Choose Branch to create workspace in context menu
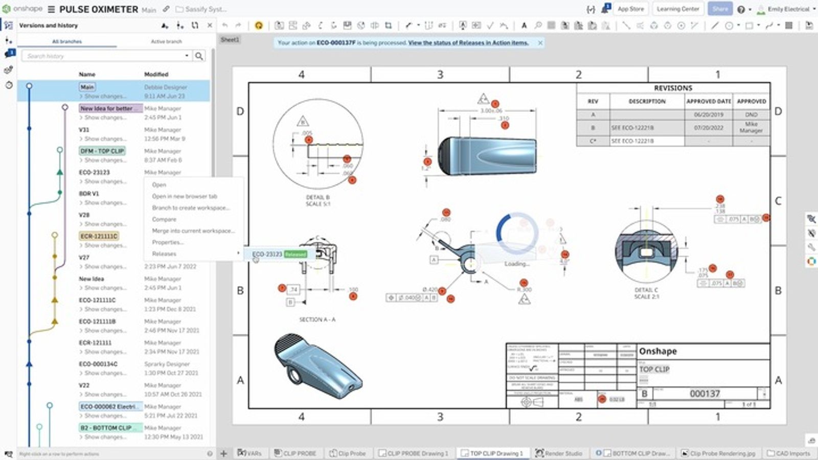The image size is (818, 460). tap(190, 208)
